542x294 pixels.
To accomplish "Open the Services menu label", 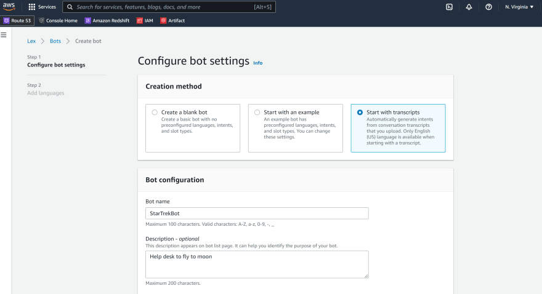I will coord(47,7).
